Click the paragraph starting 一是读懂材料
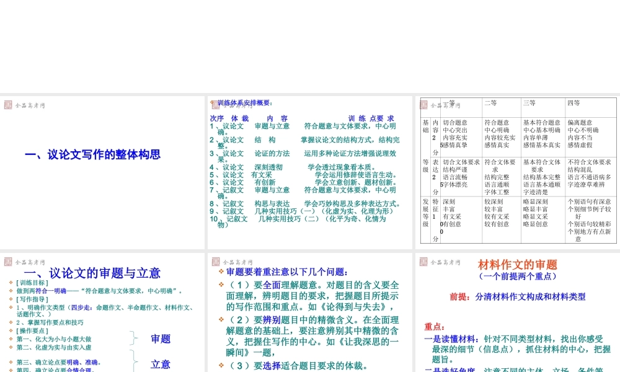 click(x=517, y=349)
